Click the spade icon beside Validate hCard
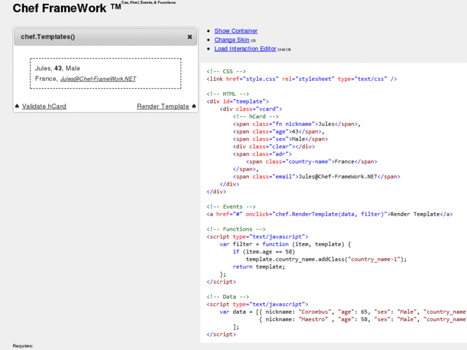This screenshot has height=350, width=467. pyautogui.click(x=17, y=107)
